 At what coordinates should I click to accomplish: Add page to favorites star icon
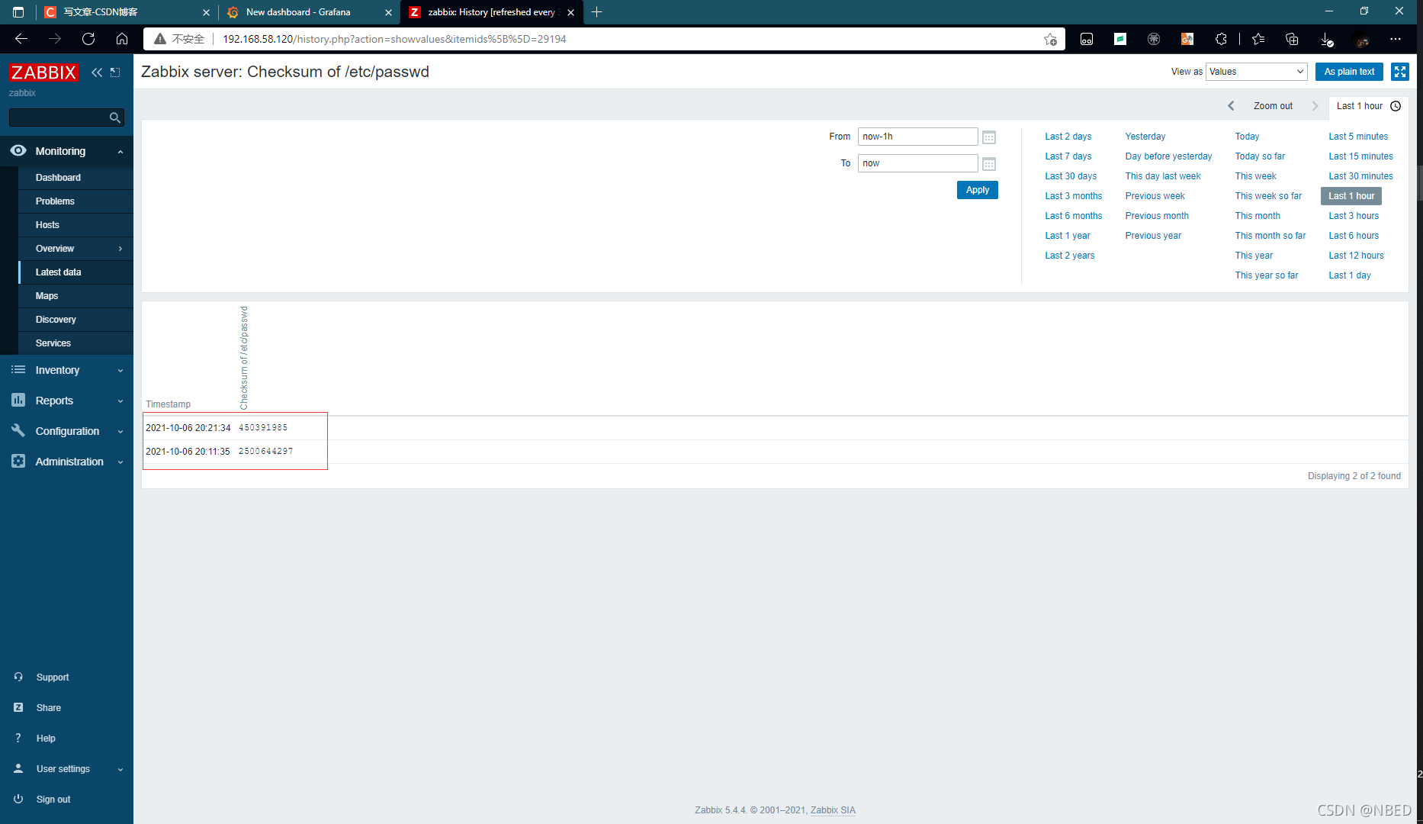tap(1050, 39)
